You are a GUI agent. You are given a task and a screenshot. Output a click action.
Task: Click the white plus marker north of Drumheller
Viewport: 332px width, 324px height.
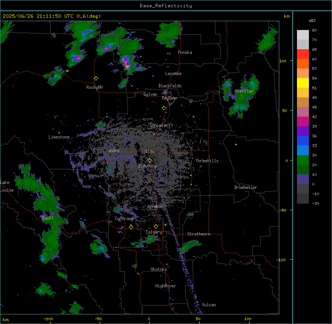coord(236,144)
